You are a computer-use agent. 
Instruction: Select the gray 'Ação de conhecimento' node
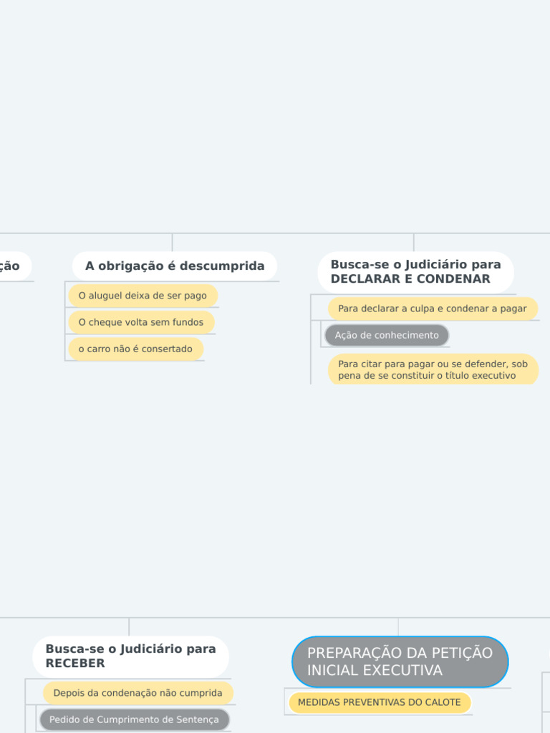click(x=387, y=335)
